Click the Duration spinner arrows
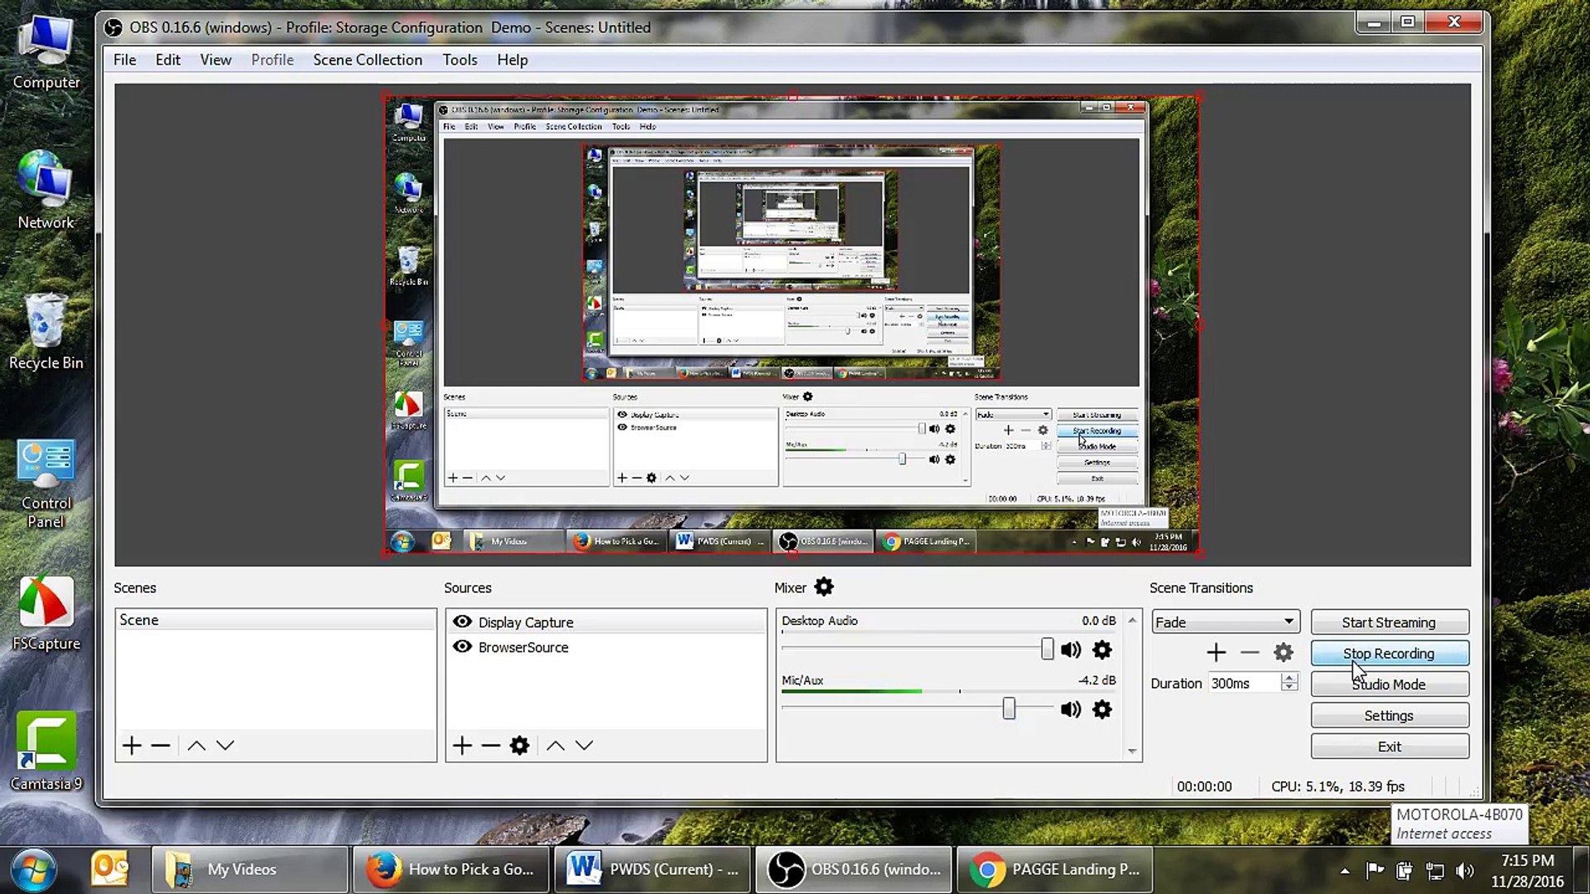Image resolution: width=1590 pixels, height=894 pixels. click(x=1289, y=683)
